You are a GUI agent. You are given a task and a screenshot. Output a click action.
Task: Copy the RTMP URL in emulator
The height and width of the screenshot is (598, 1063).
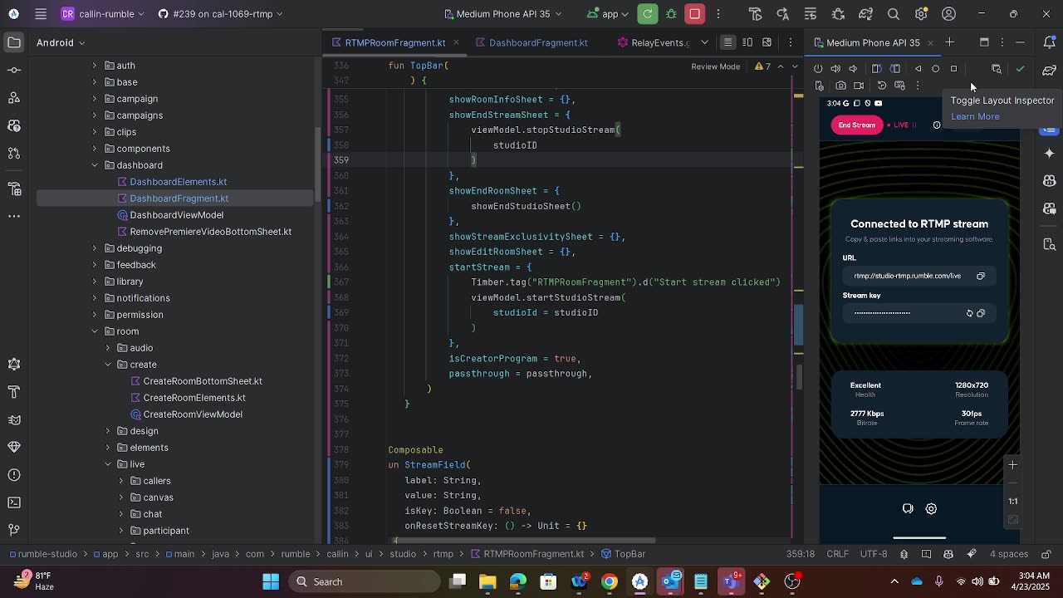point(981,276)
